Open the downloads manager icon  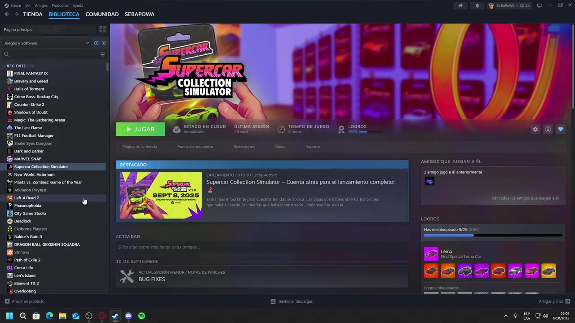pos(273,301)
